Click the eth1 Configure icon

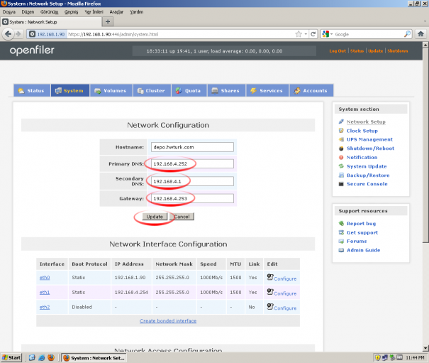tap(270, 292)
